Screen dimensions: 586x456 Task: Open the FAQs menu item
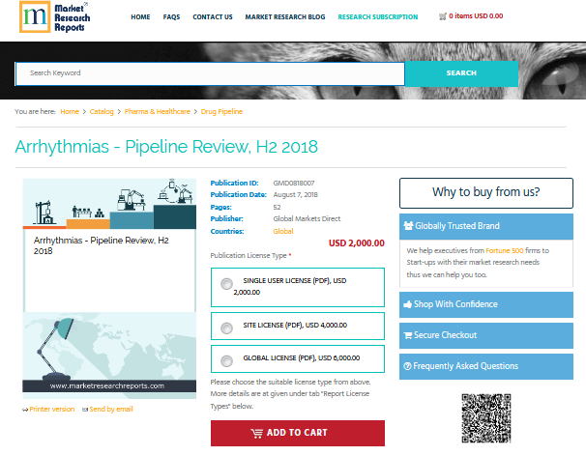171,16
